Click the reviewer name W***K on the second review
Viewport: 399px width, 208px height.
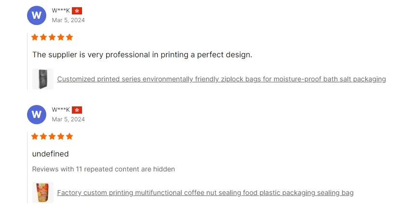tap(61, 110)
